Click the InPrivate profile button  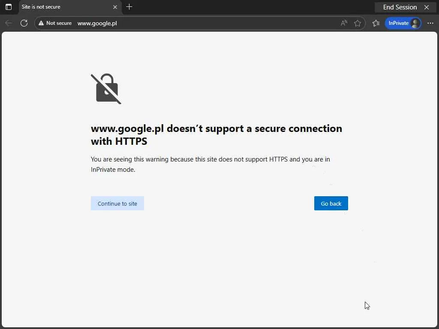(x=403, y=23)
